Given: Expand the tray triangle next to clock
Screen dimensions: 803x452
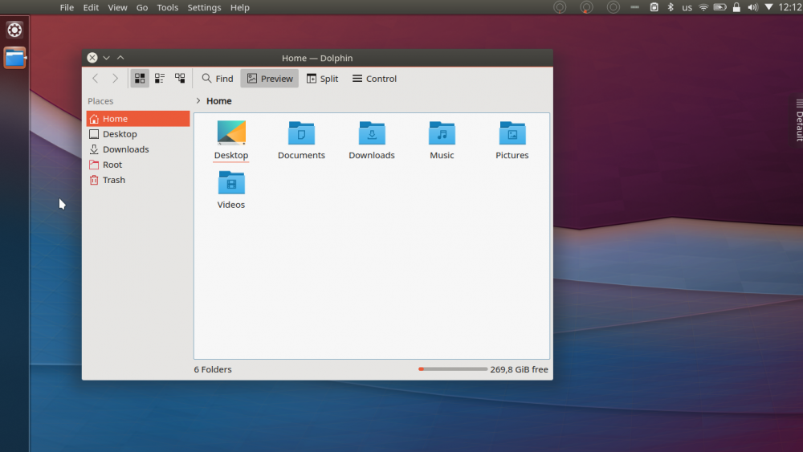Looking at the screenshot, I should click(768, 7).
